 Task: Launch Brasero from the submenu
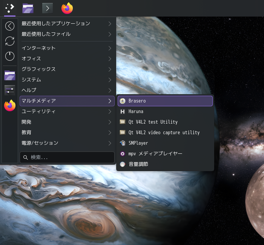pyautogui.click(x=165, y=101)
